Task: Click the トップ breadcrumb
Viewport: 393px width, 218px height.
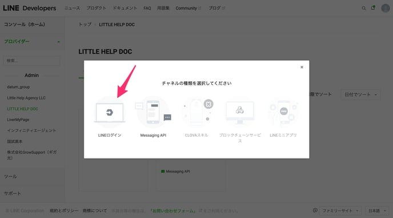Action: pyautogui.click(x=85, y=25)
